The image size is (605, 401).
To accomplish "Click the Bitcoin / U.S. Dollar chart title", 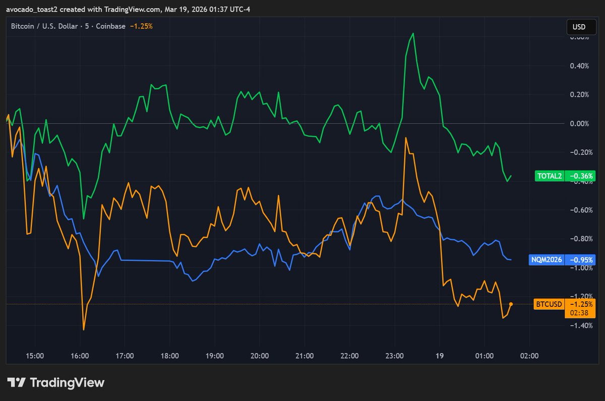I will pos(68,26).
